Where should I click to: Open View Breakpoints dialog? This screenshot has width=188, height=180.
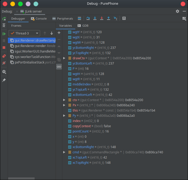(4, 56)
